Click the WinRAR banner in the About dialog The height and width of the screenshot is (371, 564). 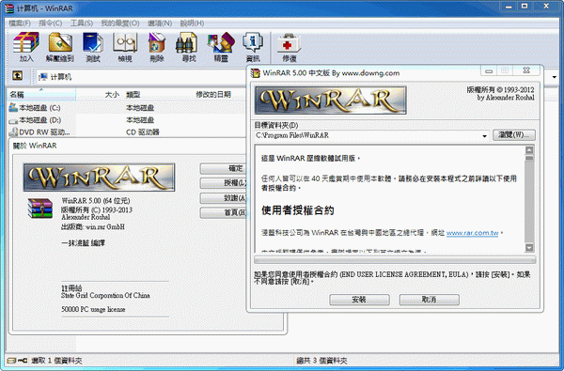(100, 177)
